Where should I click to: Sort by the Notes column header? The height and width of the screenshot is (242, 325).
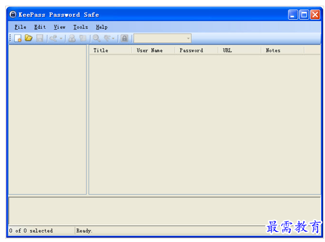pyautogui.click(x=283, y=50)
